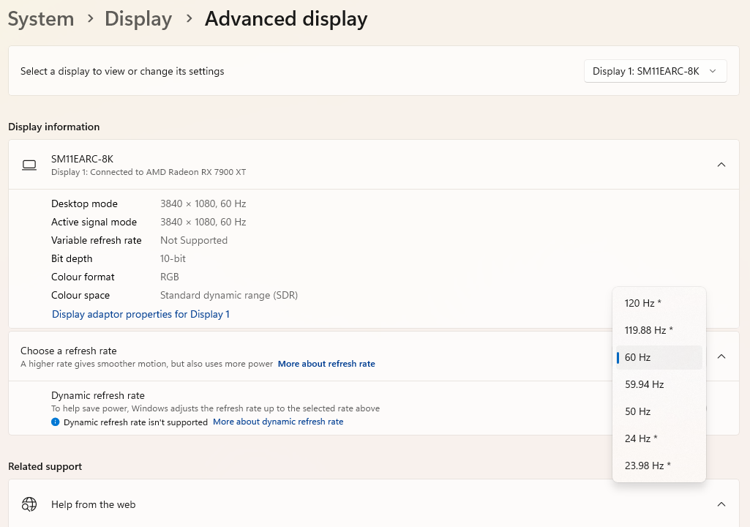Image resolution: width=750 pixels, height=527 pixels.
Task: Collapse the Help from the web section
Action: [x=721, y=504]
